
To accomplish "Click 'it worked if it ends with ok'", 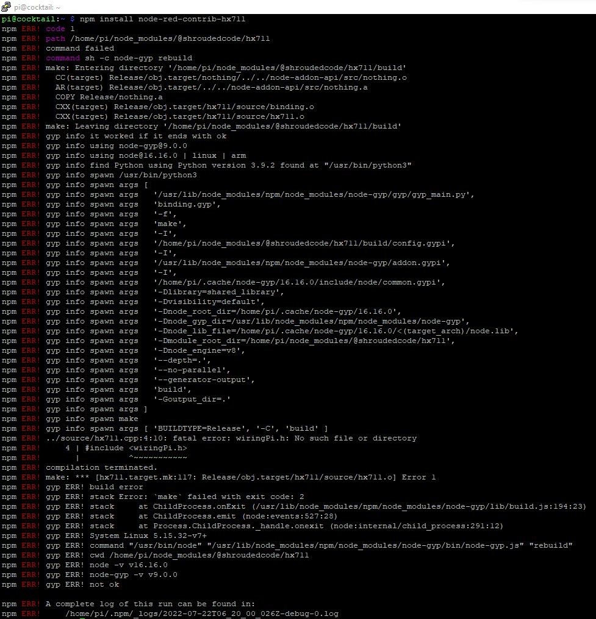I will (158, 136).
